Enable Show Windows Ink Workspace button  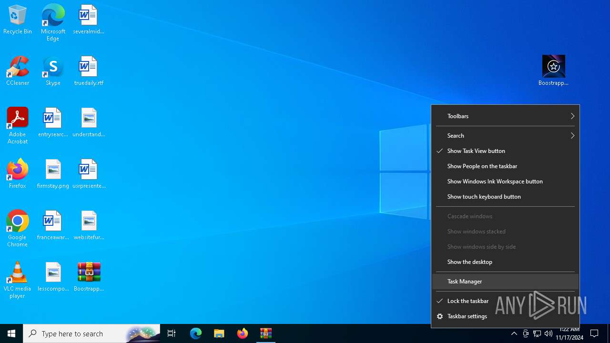point(505,182)
